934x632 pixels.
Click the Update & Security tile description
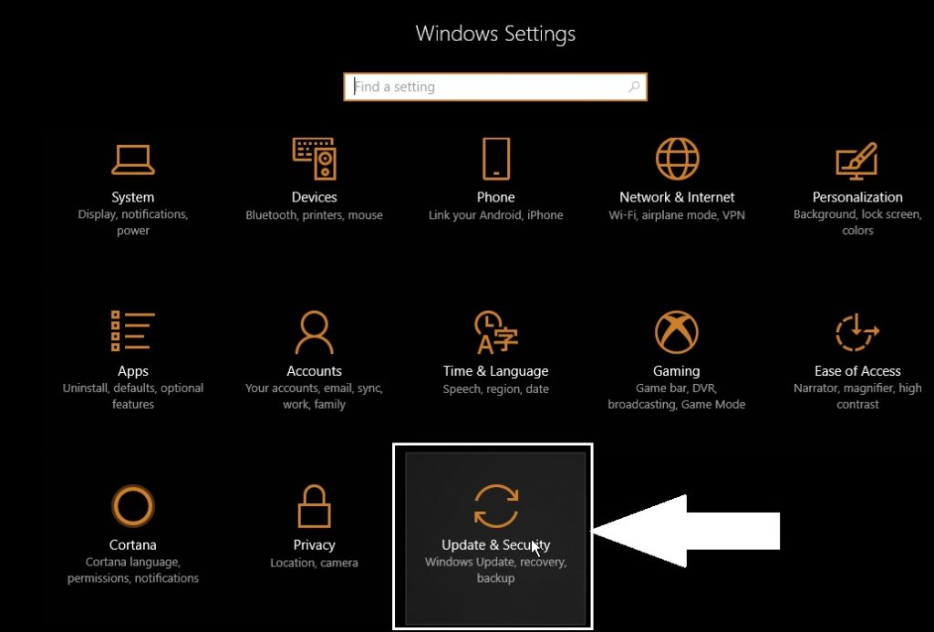[495, 570]
